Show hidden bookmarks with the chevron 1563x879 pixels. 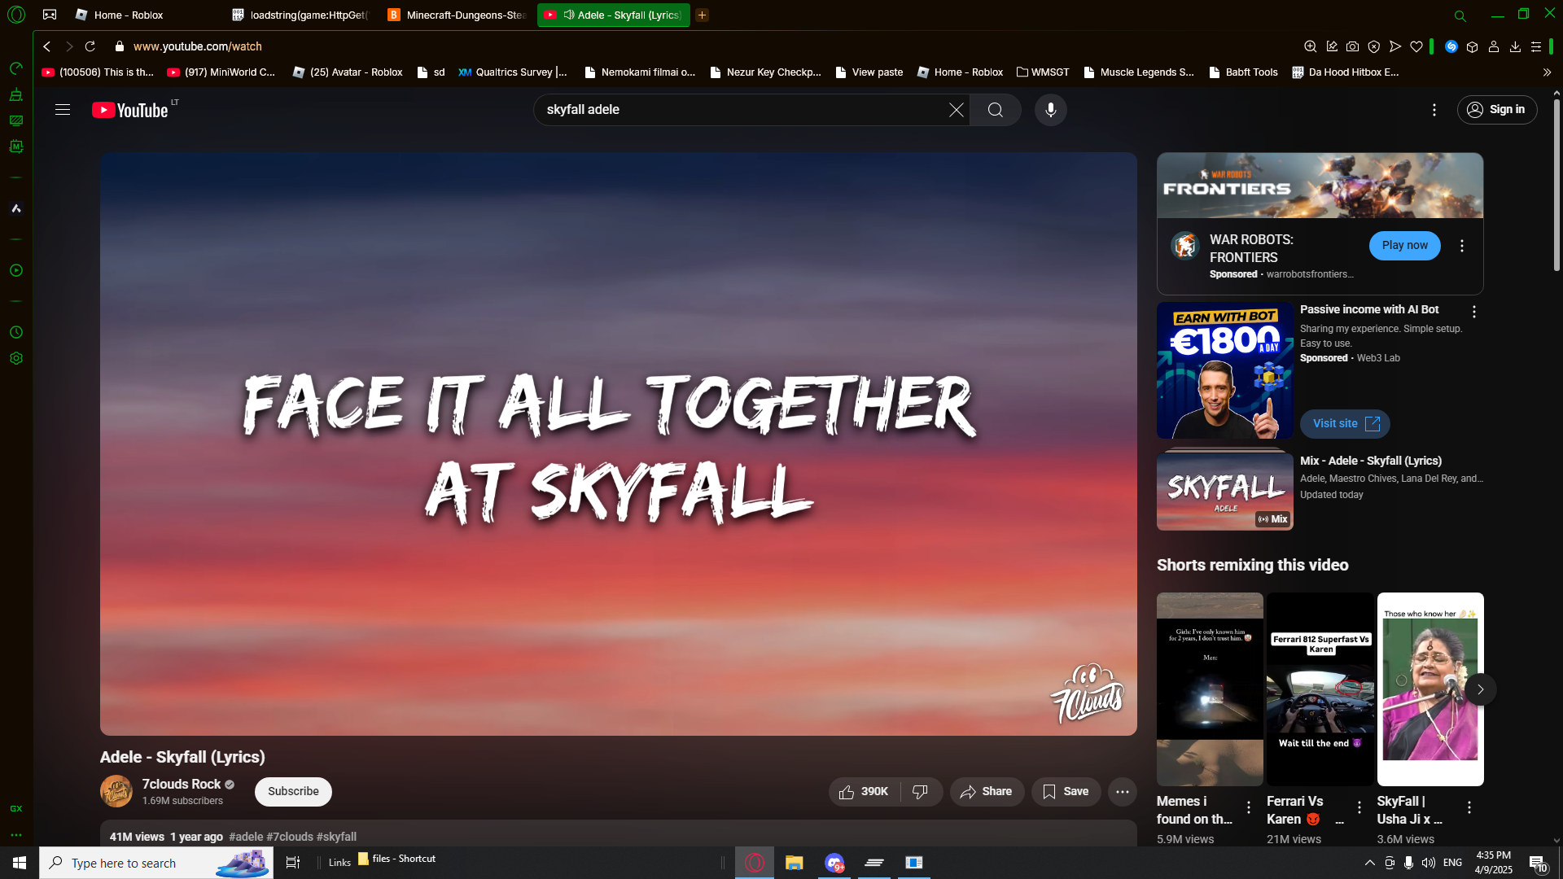[x=1547, y=72]
